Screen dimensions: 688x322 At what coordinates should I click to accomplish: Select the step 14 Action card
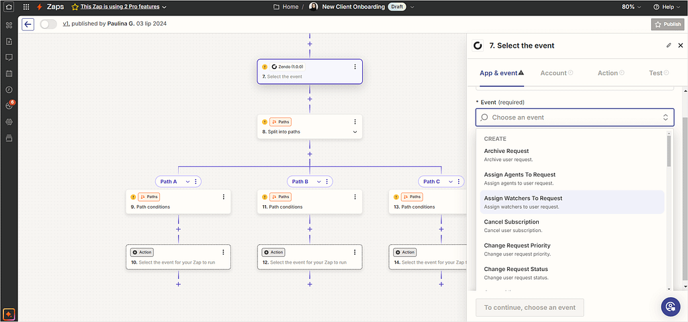coord(428,257)
